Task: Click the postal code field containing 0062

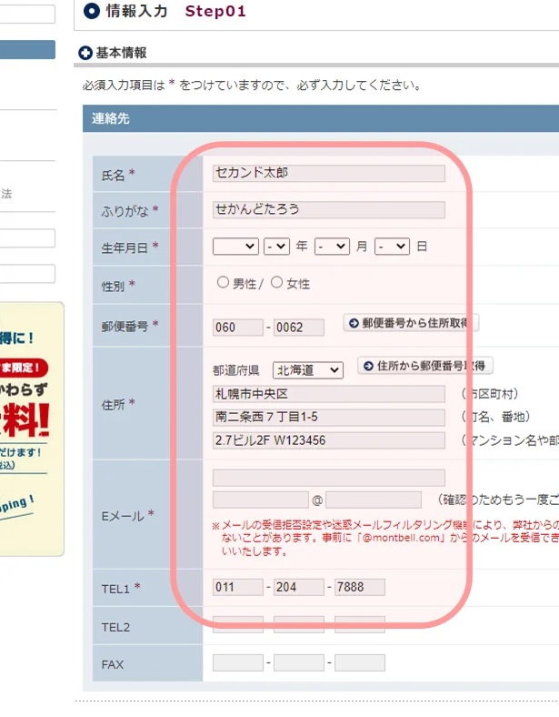Action: [299, 328]
